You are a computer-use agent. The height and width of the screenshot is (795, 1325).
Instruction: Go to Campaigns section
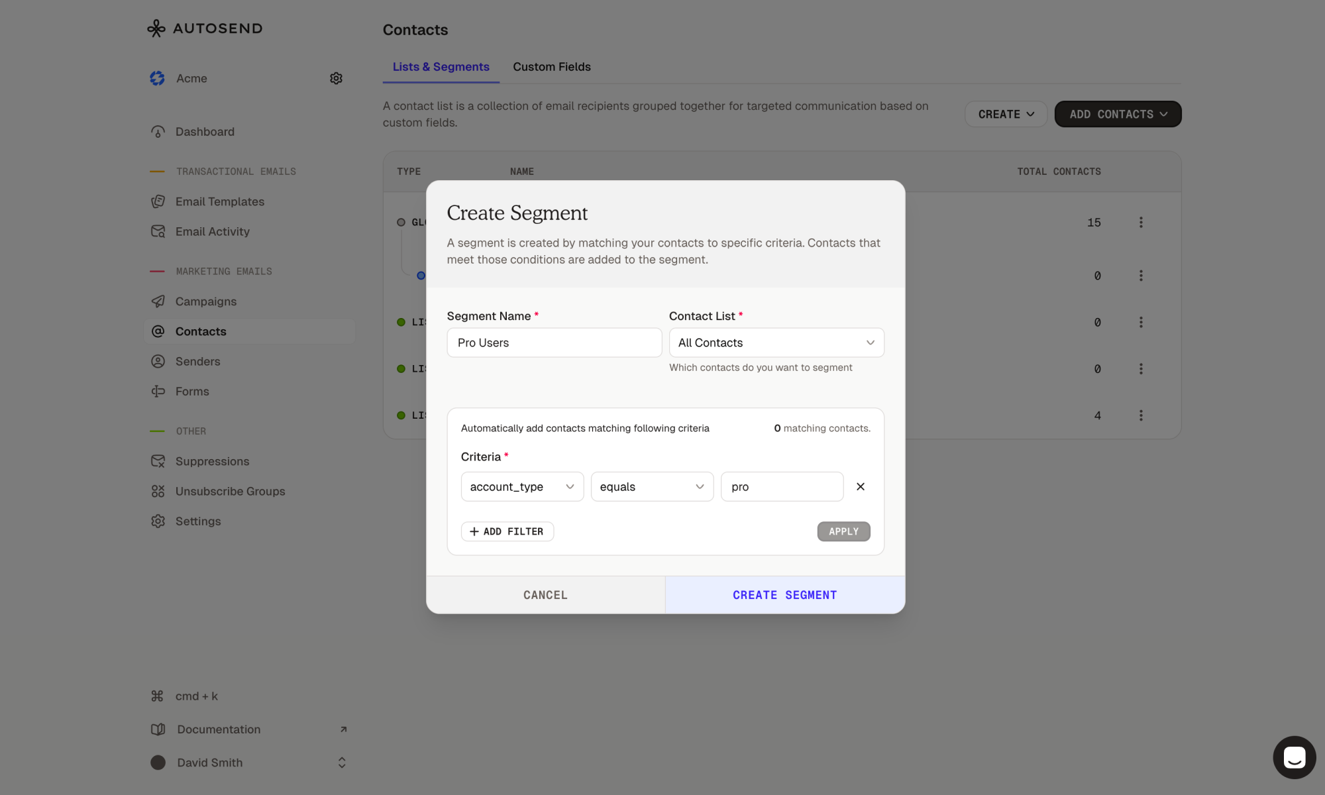pyautogui.click(x=205, y=301)
